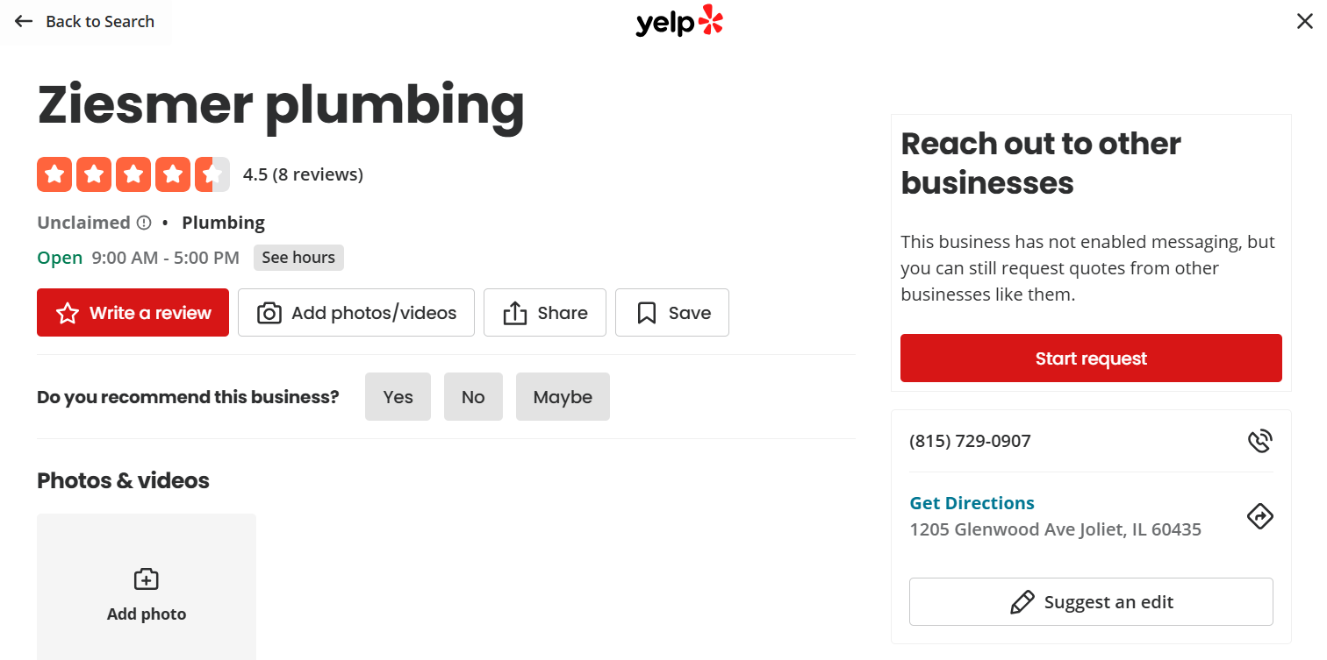Click Get Directions to the business
This screenshot has height=660, width=1327.
pos(972,502)
